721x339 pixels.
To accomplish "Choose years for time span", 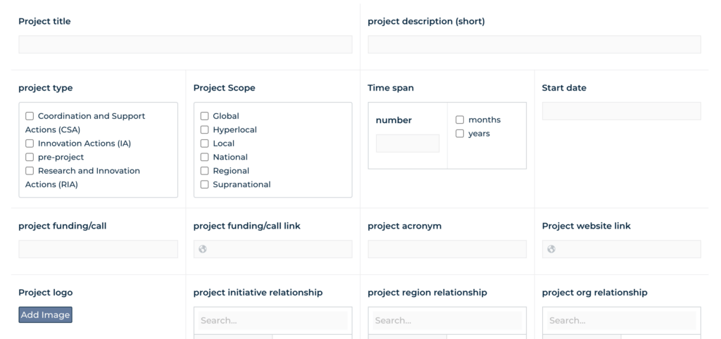I will click(x=460, y=134).
